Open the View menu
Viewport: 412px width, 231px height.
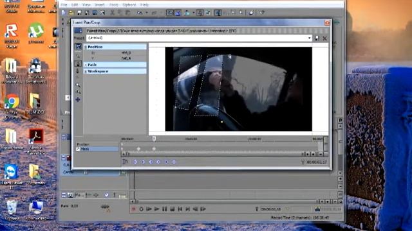(x=86, y=4)
